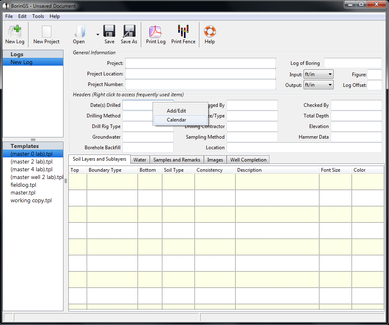389x325 pixels.
Task: Choose Add/Edit from the context menu
Action: pyautogui.click(x=180, y=111)
